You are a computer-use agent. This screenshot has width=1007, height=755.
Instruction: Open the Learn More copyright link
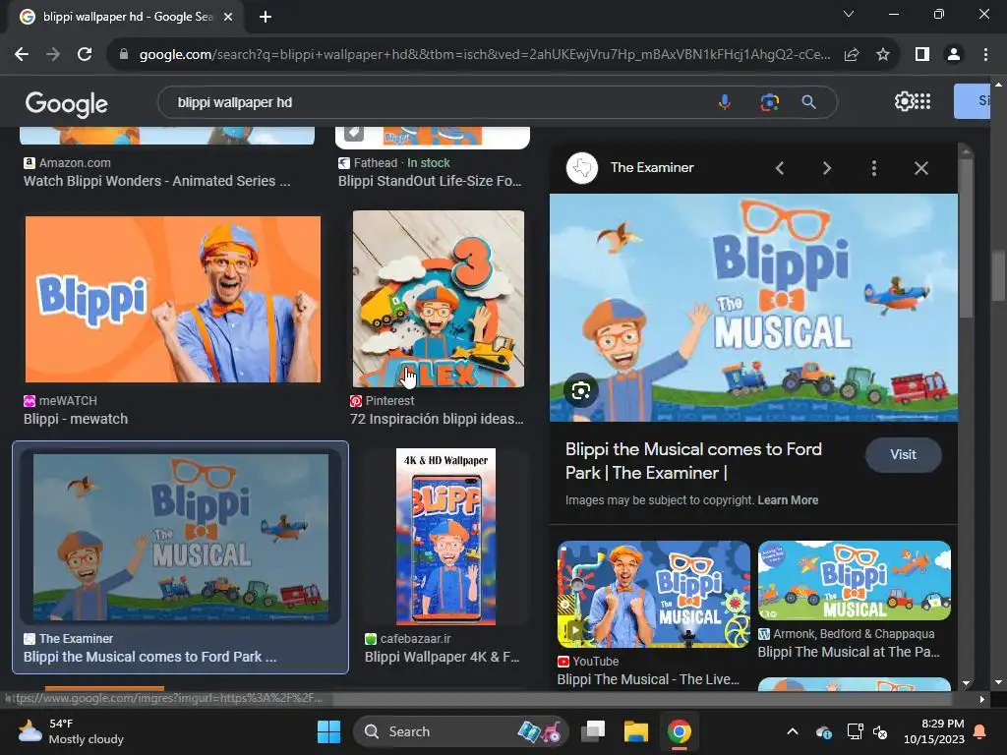(x=788, y=500)
